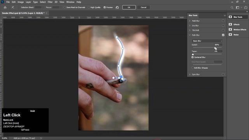Open the Noise panel icon
Screen dimensions: 249x140
(x=230, y=35)
